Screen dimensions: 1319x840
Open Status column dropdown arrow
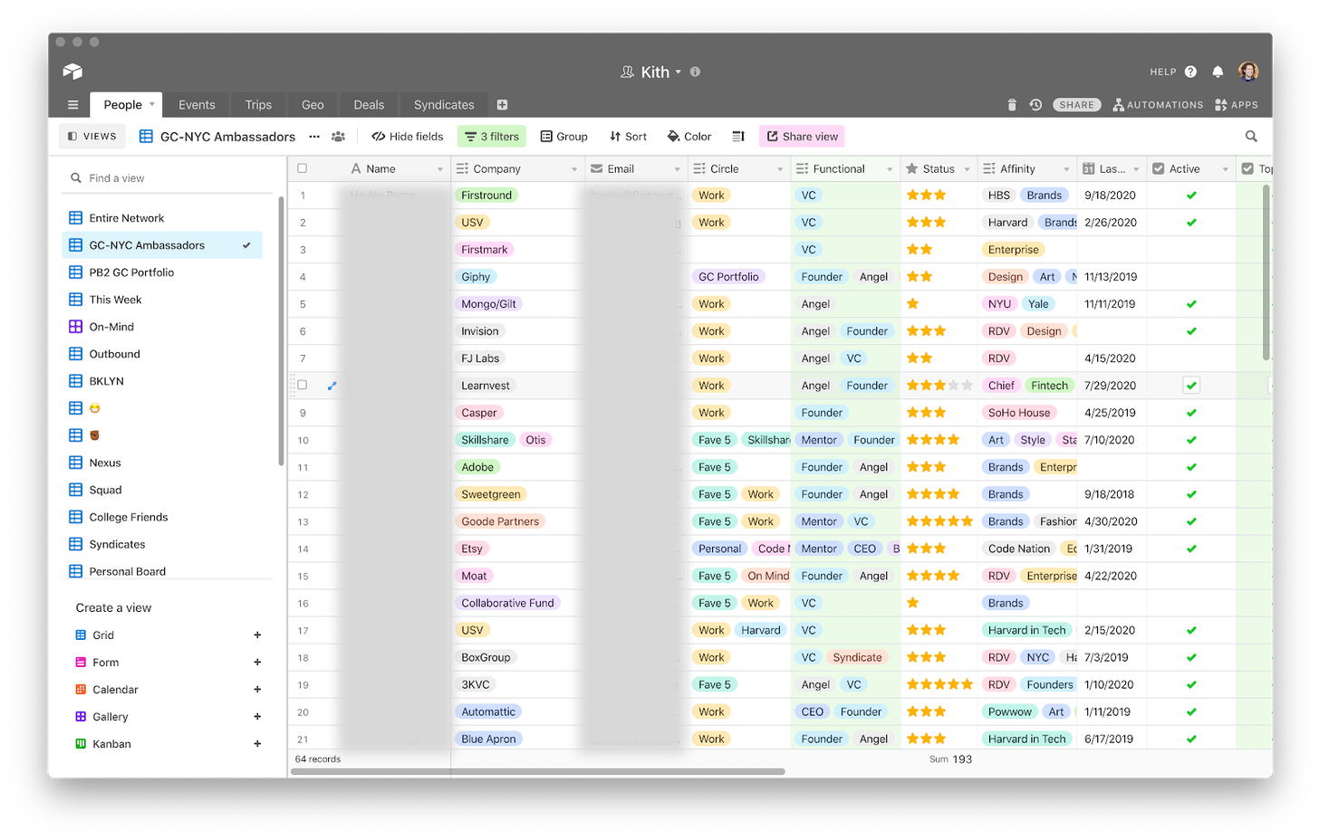point(968,169)
